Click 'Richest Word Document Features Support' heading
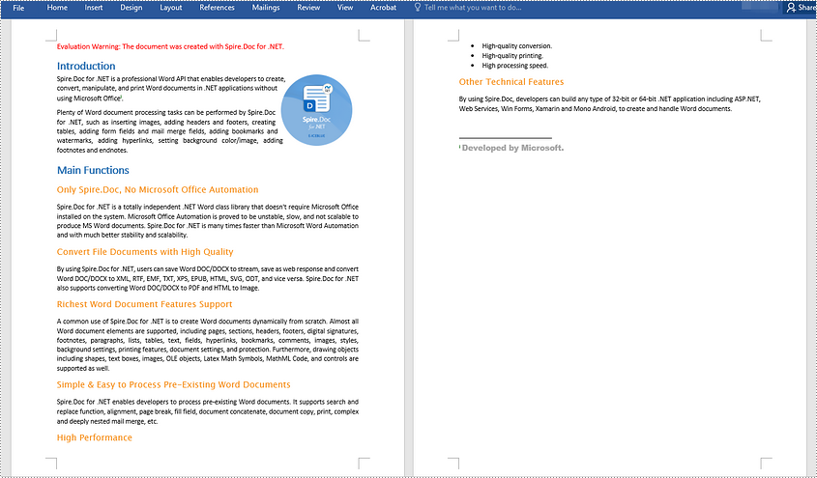The image size is (817, 478). [144, 304]
